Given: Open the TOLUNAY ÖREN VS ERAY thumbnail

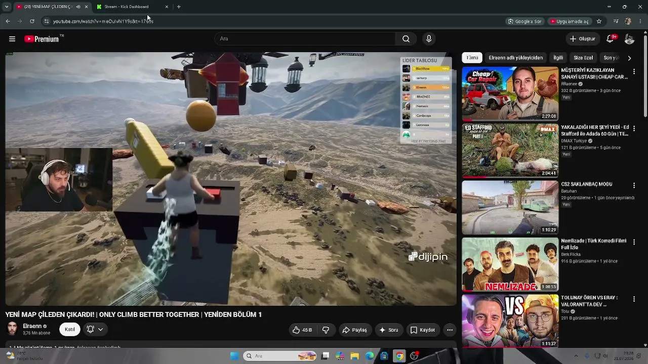Looking at the screenshot, I should [x=510, y=321].
